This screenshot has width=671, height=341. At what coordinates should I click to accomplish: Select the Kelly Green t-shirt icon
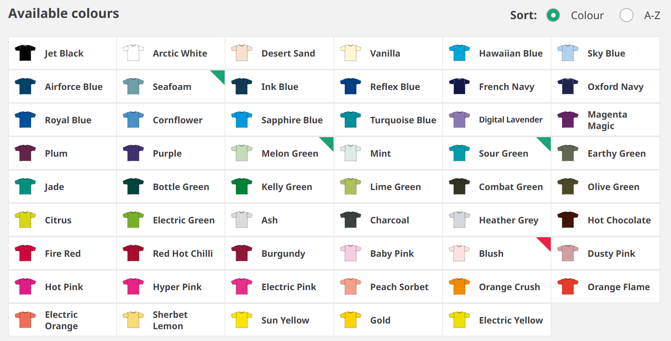point(242,187)
